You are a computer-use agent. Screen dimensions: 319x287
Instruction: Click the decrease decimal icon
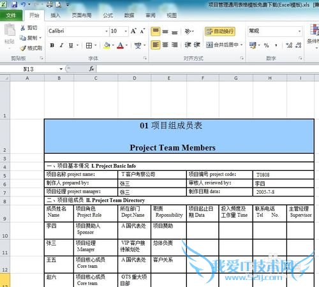299,45
